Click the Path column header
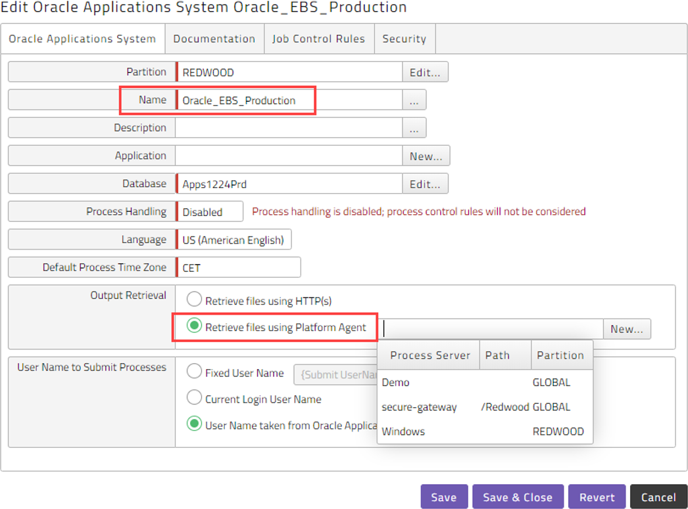Screen dimensions: 688x509 [x=505, y=355]
